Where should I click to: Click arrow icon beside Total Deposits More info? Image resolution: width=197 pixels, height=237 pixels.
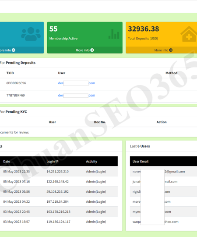pyautogui.click(x=171, y=50)
